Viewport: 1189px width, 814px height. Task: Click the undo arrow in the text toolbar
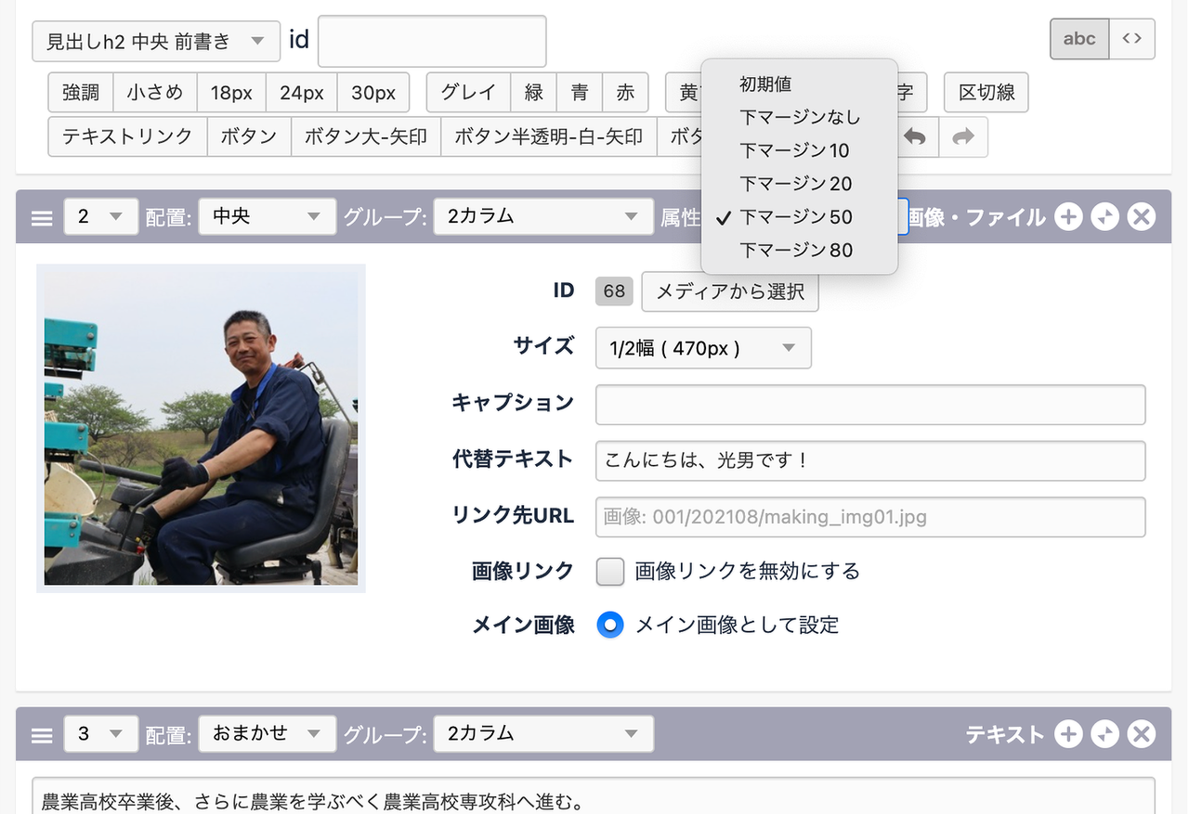[915, 137]
